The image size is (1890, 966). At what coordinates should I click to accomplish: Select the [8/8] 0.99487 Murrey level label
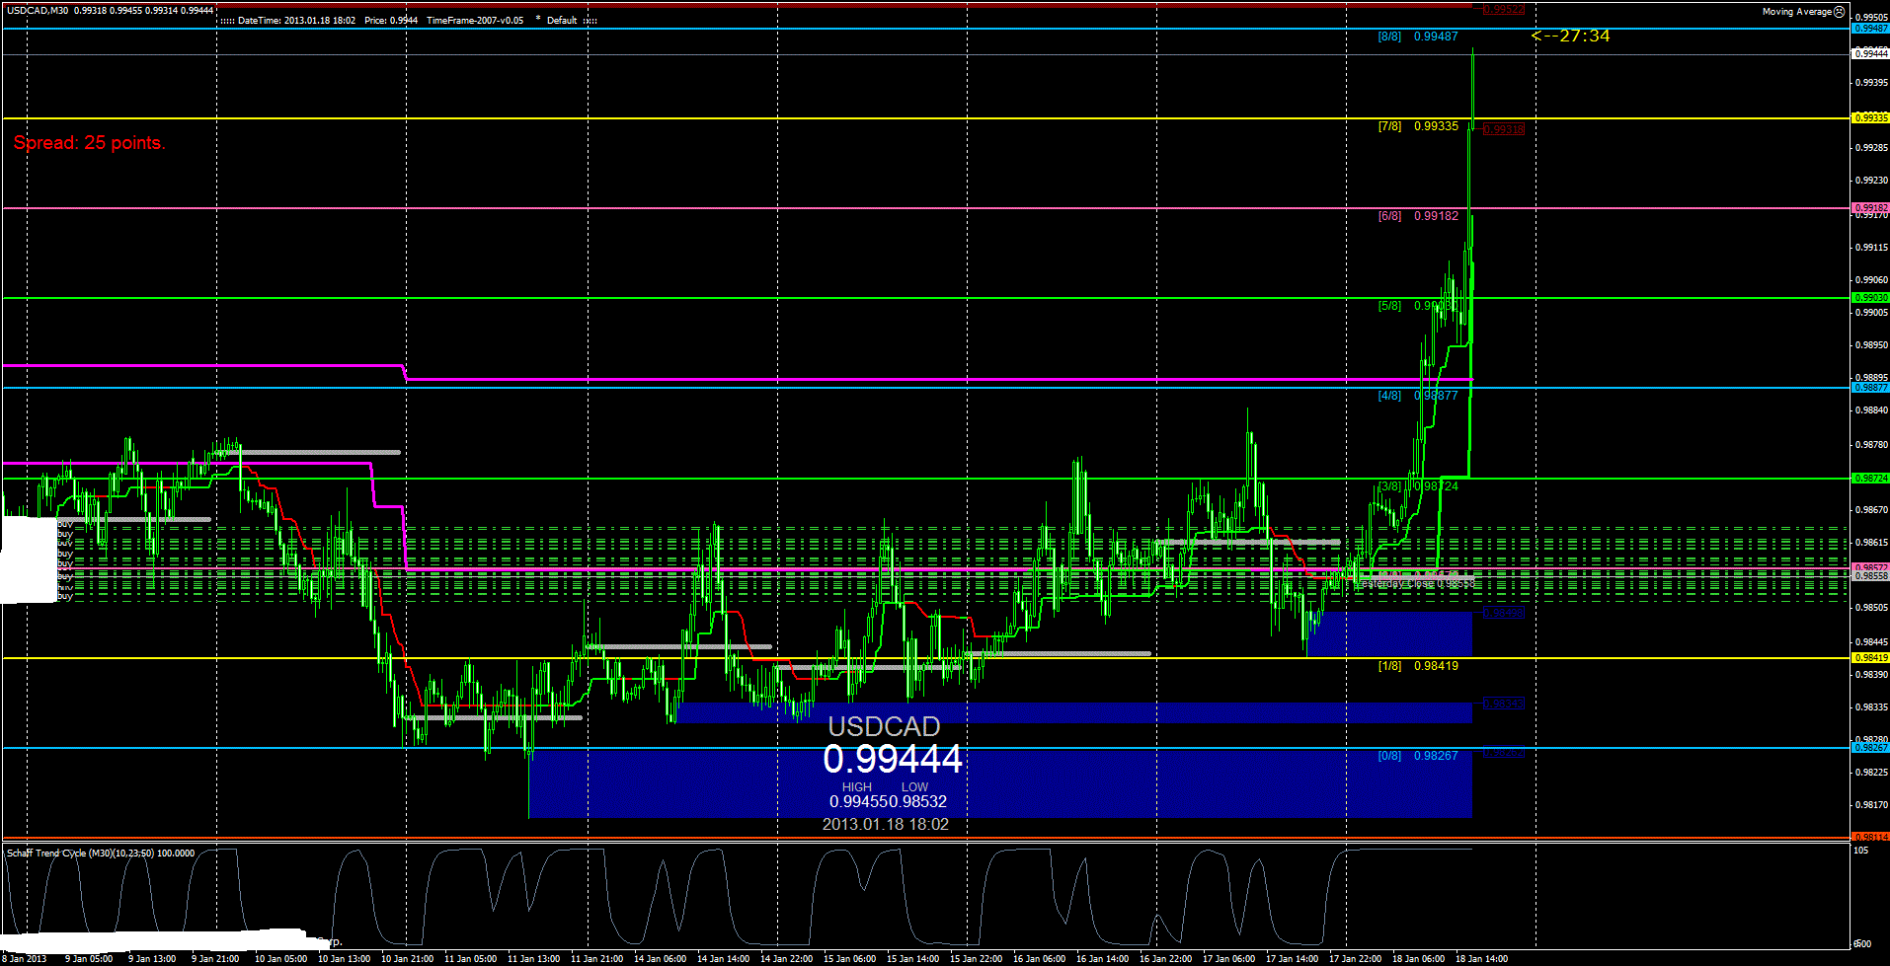[x=1418, y=37]
